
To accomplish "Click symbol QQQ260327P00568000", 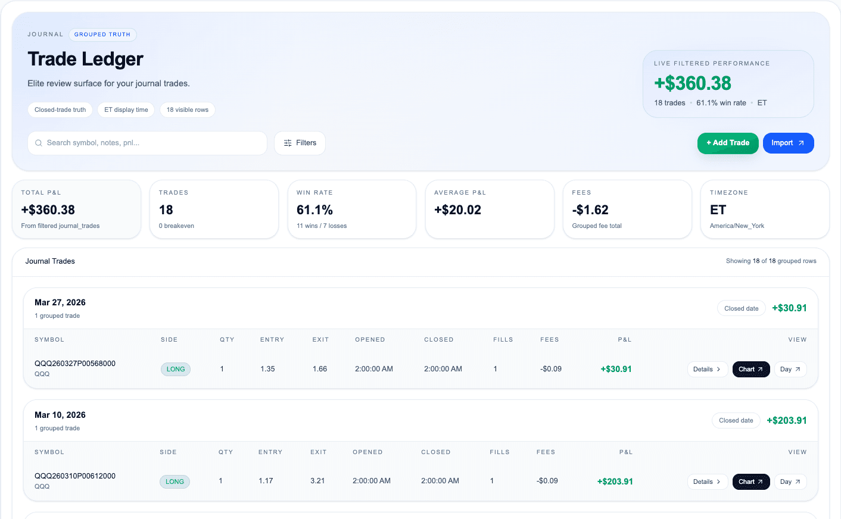I will click(x=75, y=364).
